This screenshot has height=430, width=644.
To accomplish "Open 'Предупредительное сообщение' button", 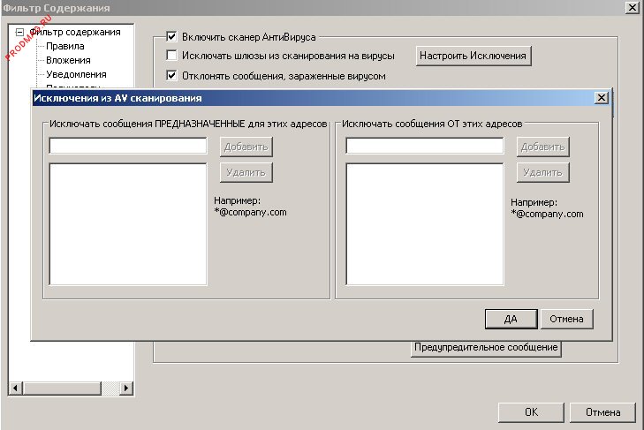I will pos(487,348).
